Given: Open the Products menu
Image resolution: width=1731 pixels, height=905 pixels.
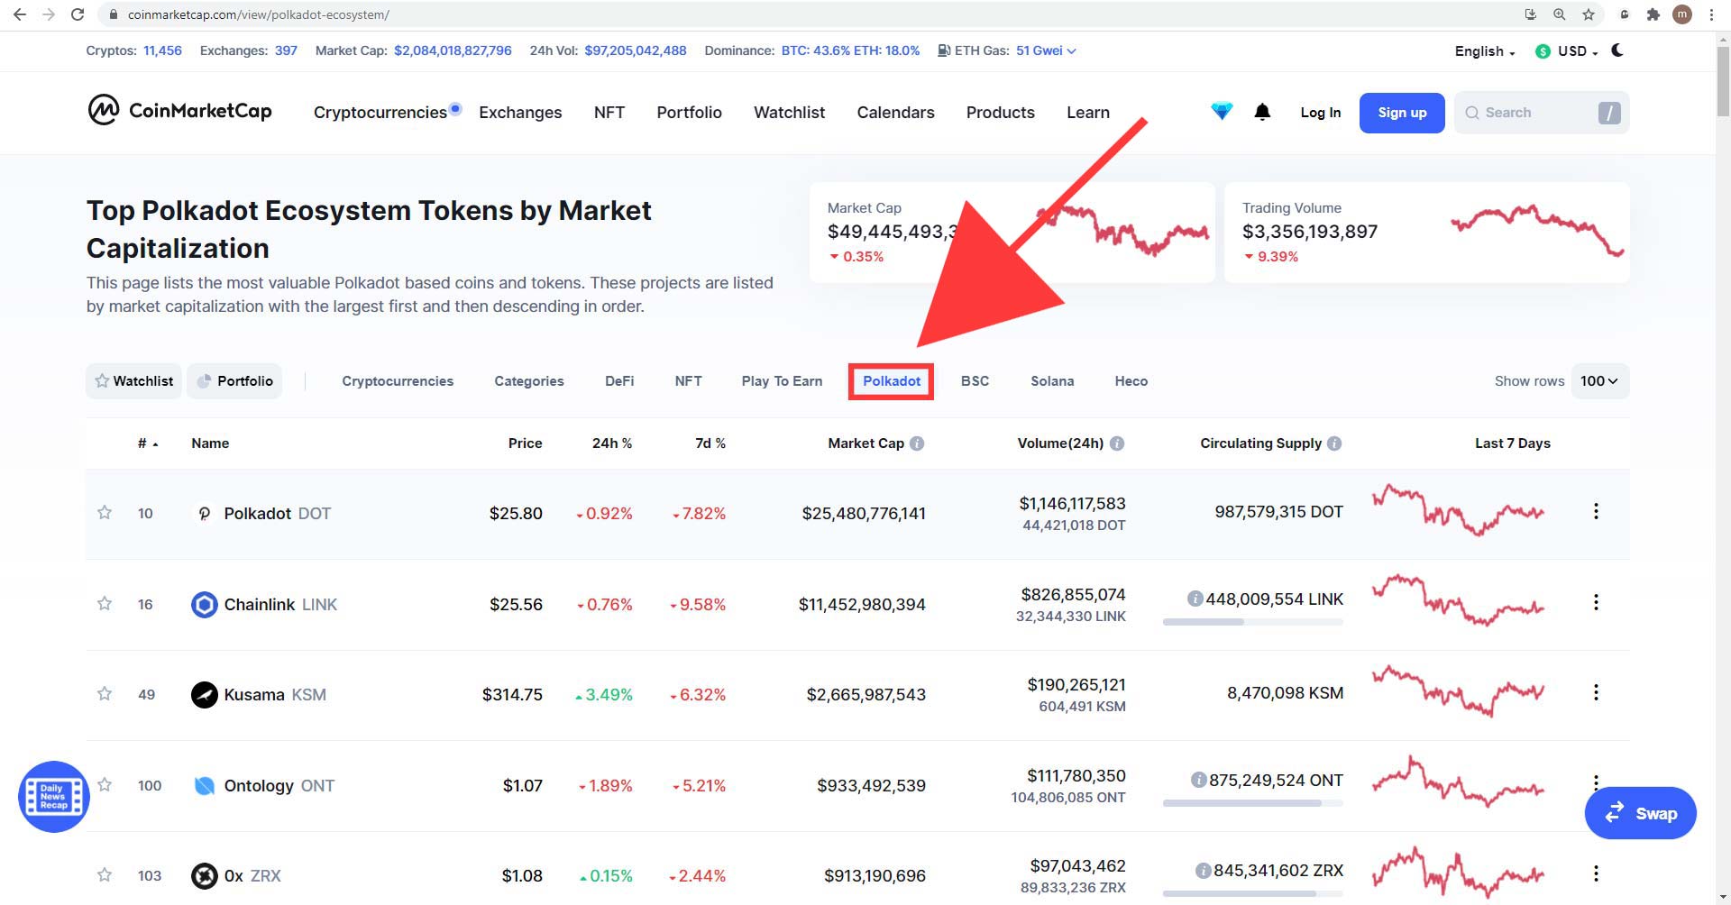Looking at the screenshot, I should (1000, 113).
